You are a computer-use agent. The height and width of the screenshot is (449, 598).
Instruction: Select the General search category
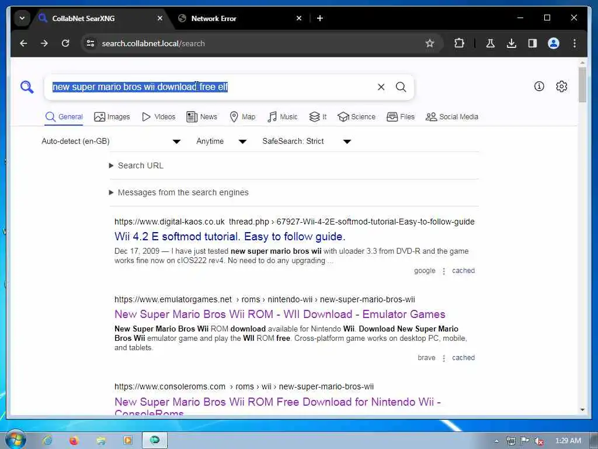64,117
